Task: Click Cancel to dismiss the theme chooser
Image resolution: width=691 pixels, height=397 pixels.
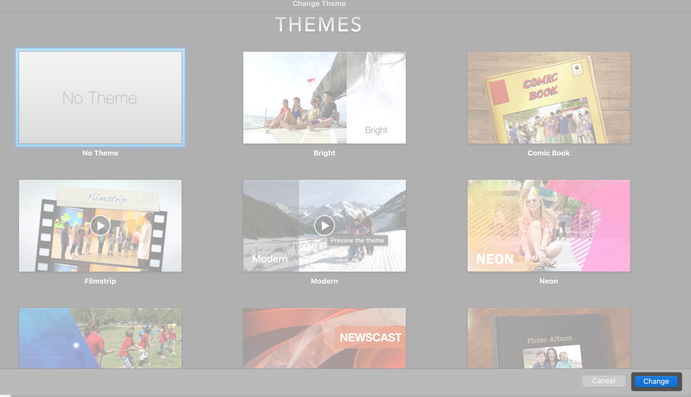Action: point(603,381)
